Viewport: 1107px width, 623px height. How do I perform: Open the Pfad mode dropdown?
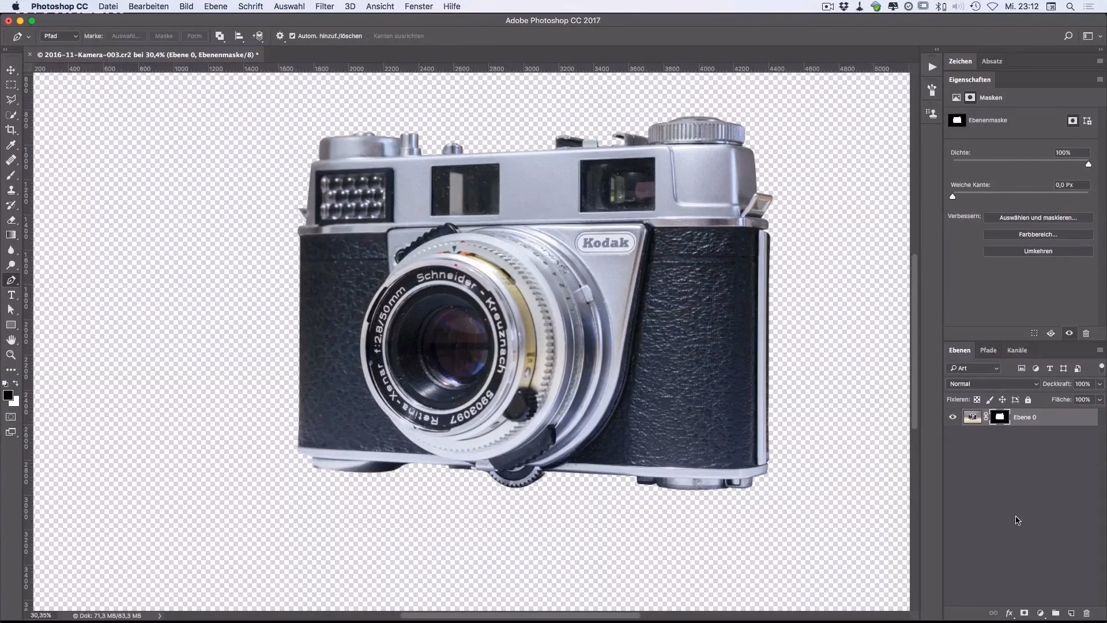60,36
